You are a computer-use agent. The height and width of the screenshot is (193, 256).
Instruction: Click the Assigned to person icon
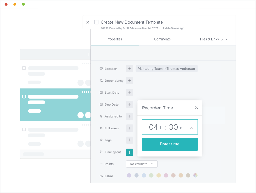[101, 116]
